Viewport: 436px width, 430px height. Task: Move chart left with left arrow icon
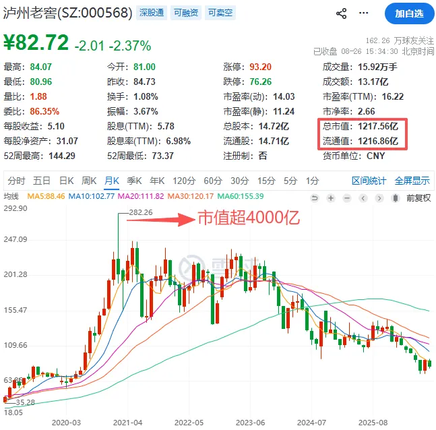(x=363, y=198)
